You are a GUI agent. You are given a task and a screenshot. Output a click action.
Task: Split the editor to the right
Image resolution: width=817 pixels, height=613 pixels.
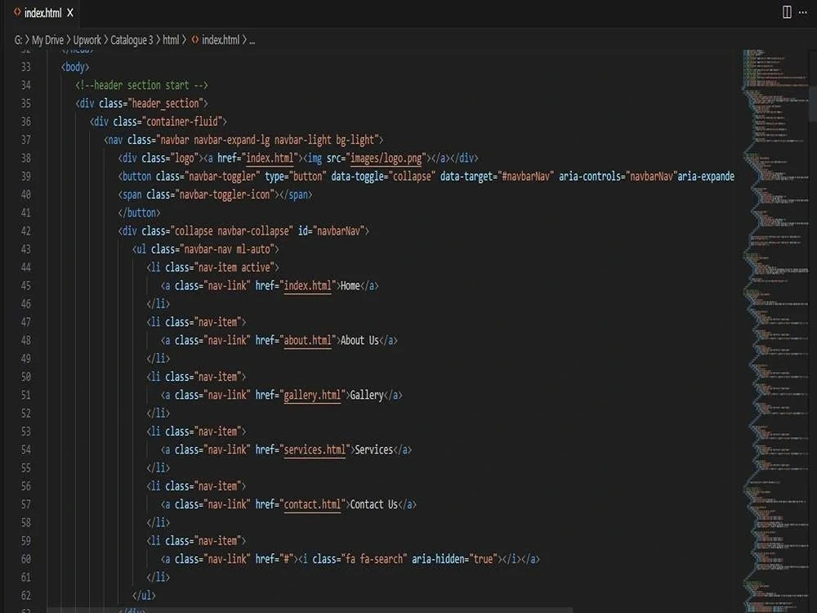(x=787, y=12)
